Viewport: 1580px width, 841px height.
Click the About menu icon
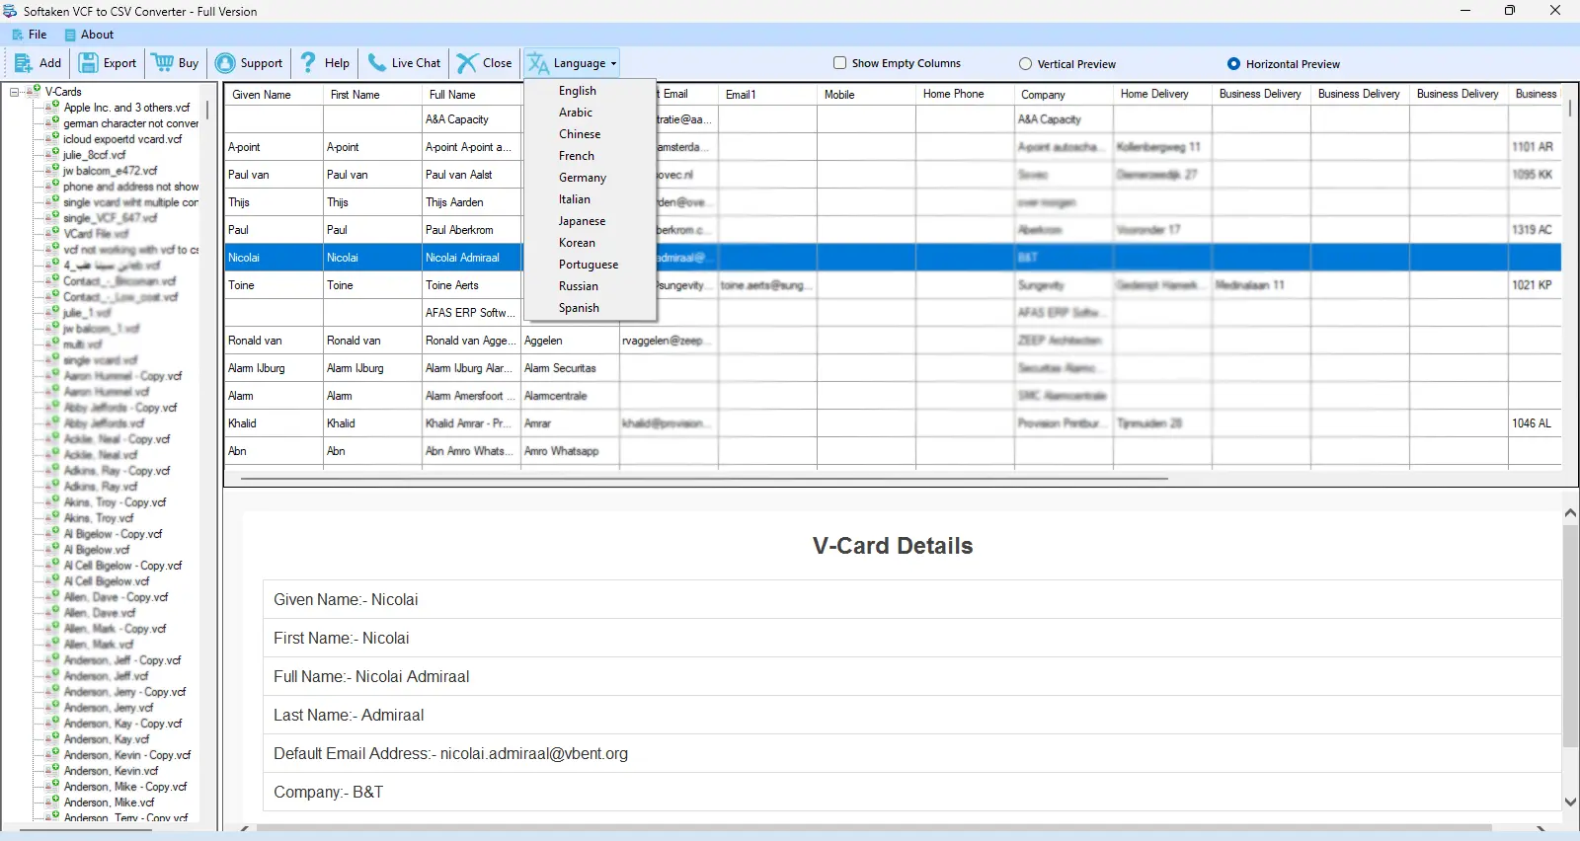[70, 35]
